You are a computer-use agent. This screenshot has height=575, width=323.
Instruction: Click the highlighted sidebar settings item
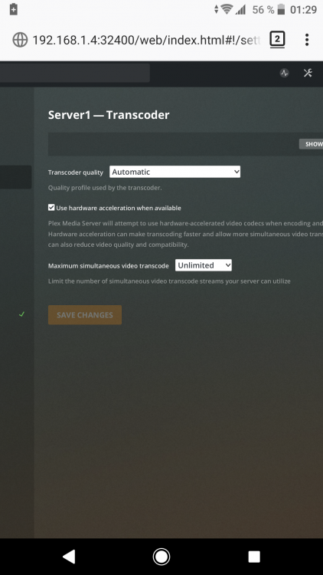click(15, 177)
